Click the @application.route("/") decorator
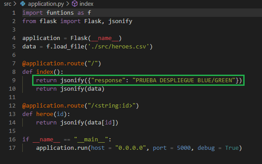262x164 pixels. click(62, 64)
